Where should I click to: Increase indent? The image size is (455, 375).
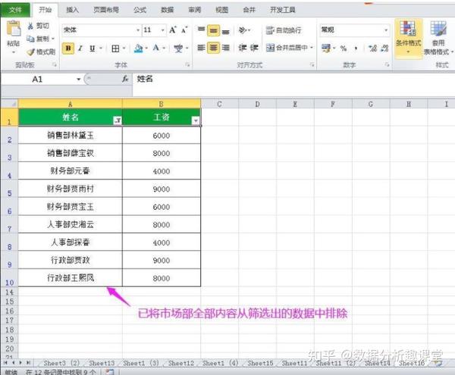(x=254, y=48)
